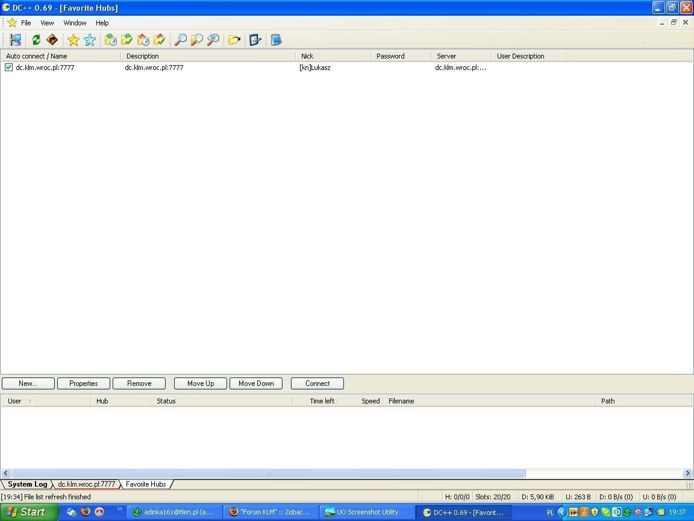Open UO Screenshot Utility taskbar window
The height and width of the screenshot is (521, 694).
366,512
